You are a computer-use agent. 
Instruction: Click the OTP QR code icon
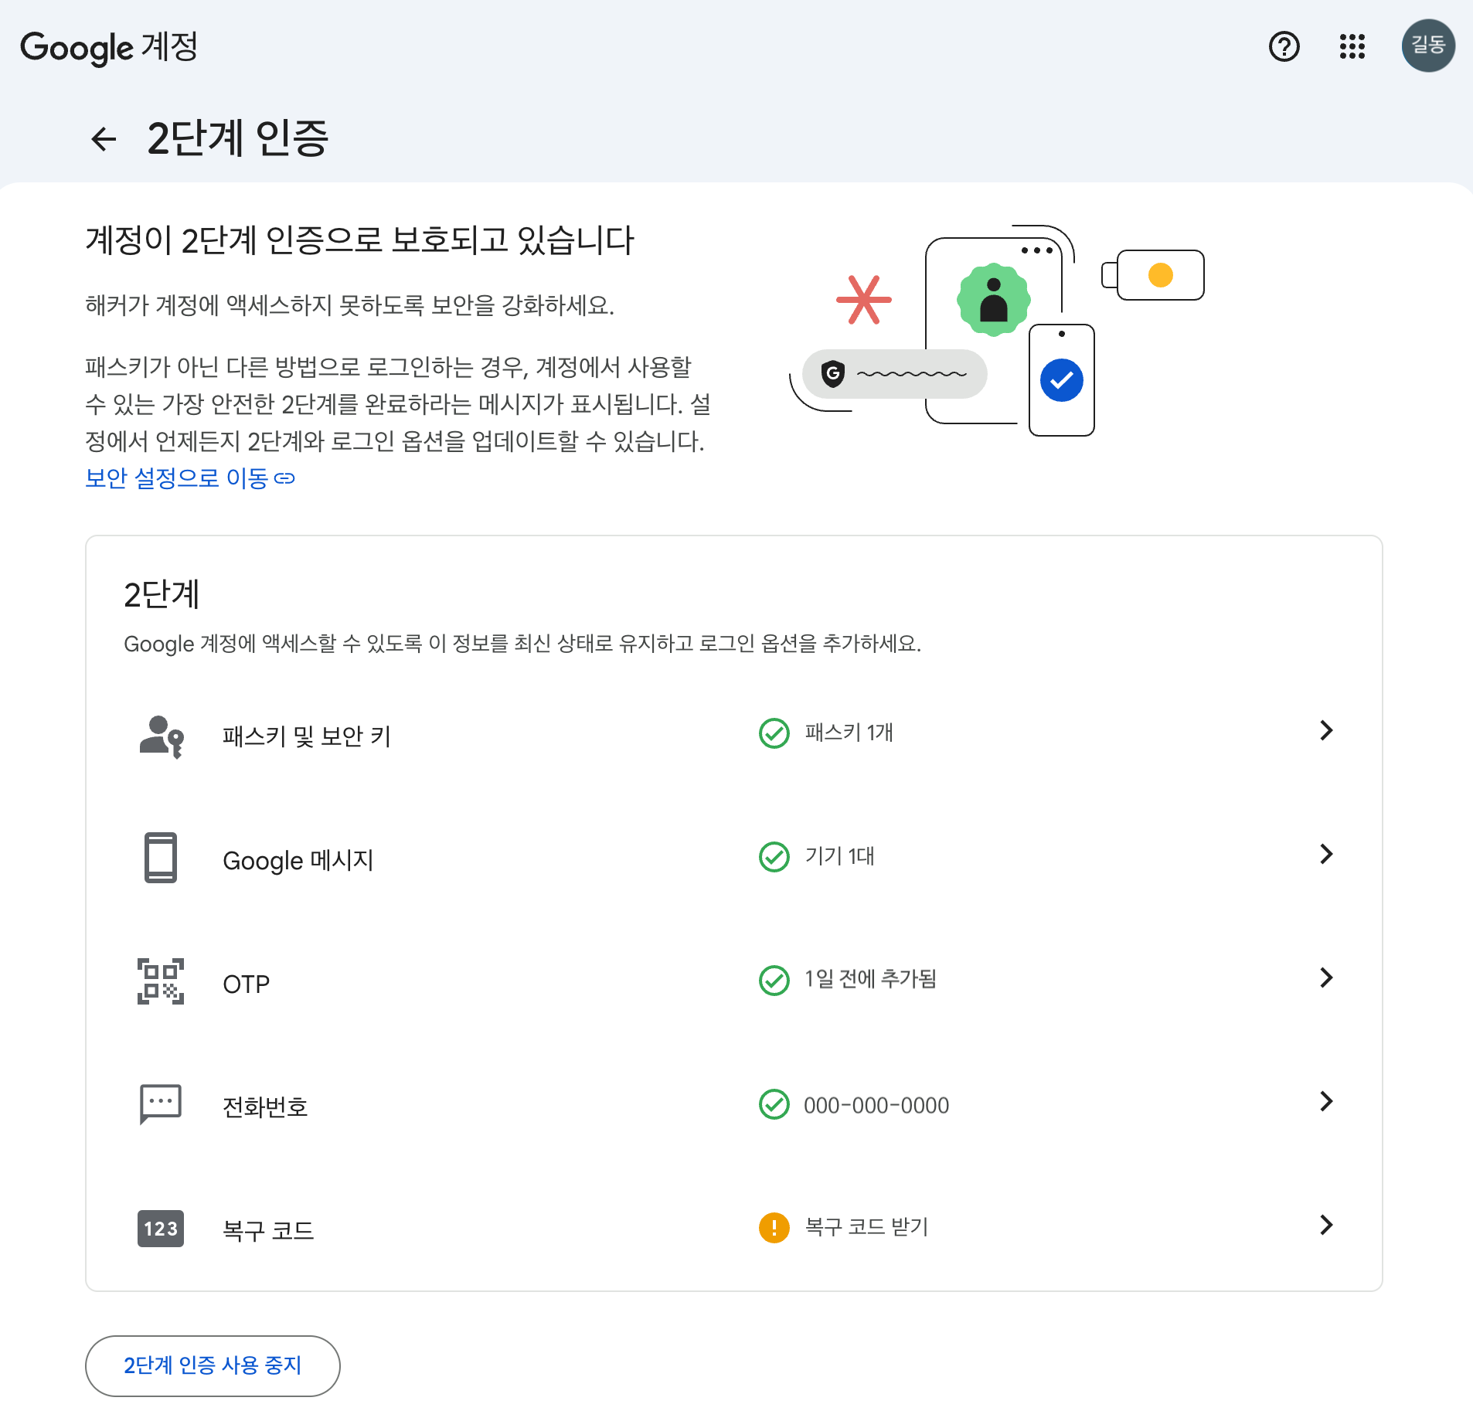[x=161, y=981]
